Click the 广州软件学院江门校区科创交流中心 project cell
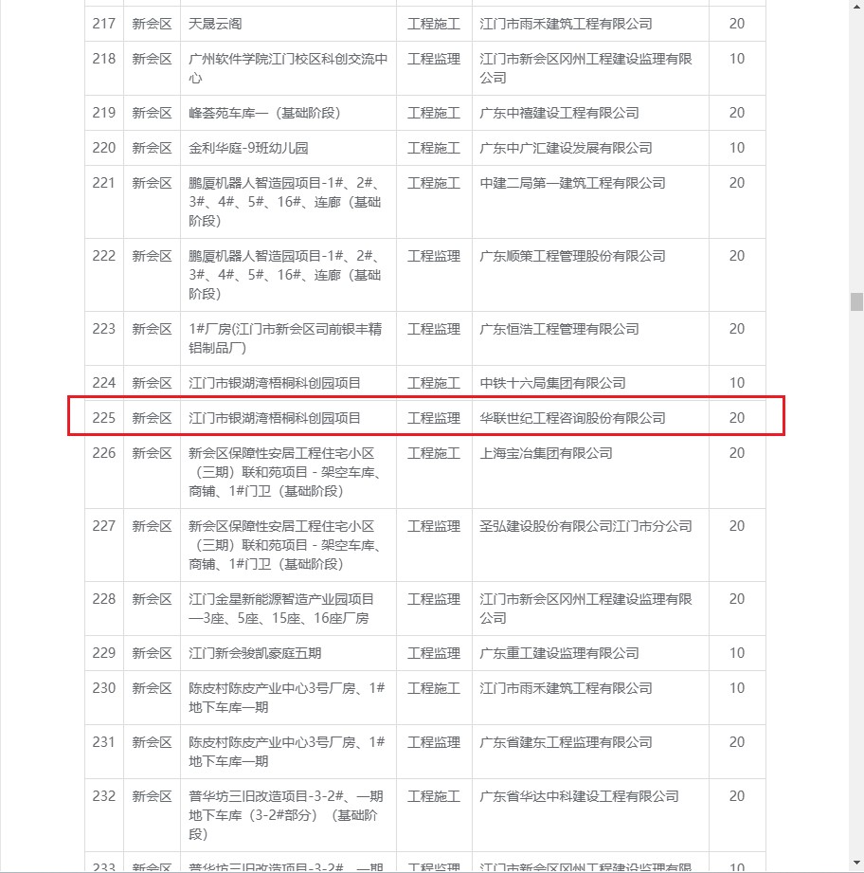864x873 pixels. click(x=288, y=68)
